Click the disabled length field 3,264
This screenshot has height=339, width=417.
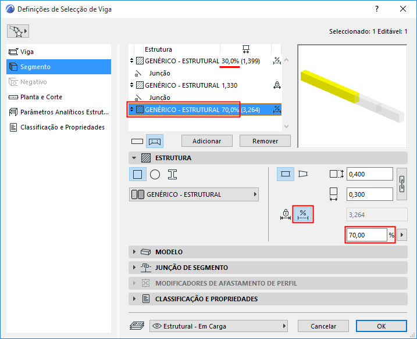(x=377, y=215)
